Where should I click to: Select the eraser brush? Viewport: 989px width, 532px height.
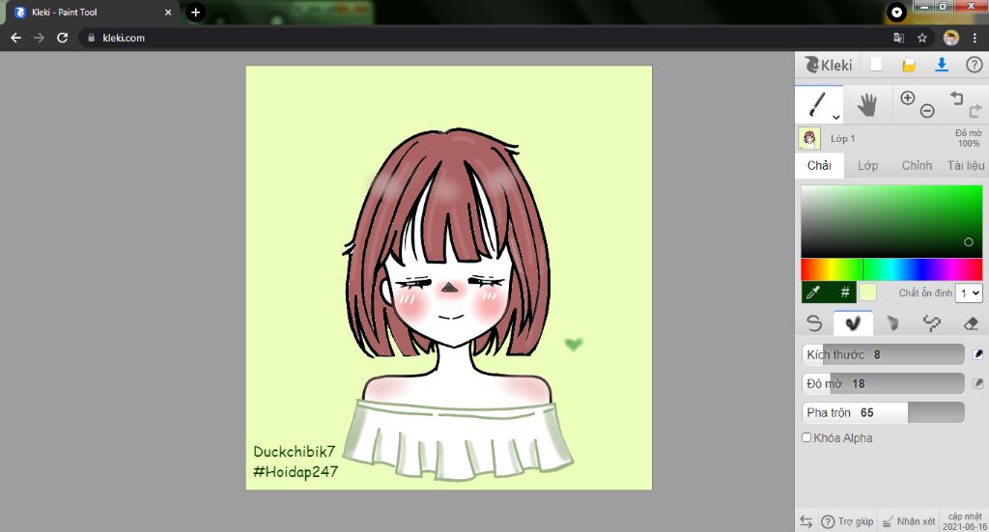971,323
